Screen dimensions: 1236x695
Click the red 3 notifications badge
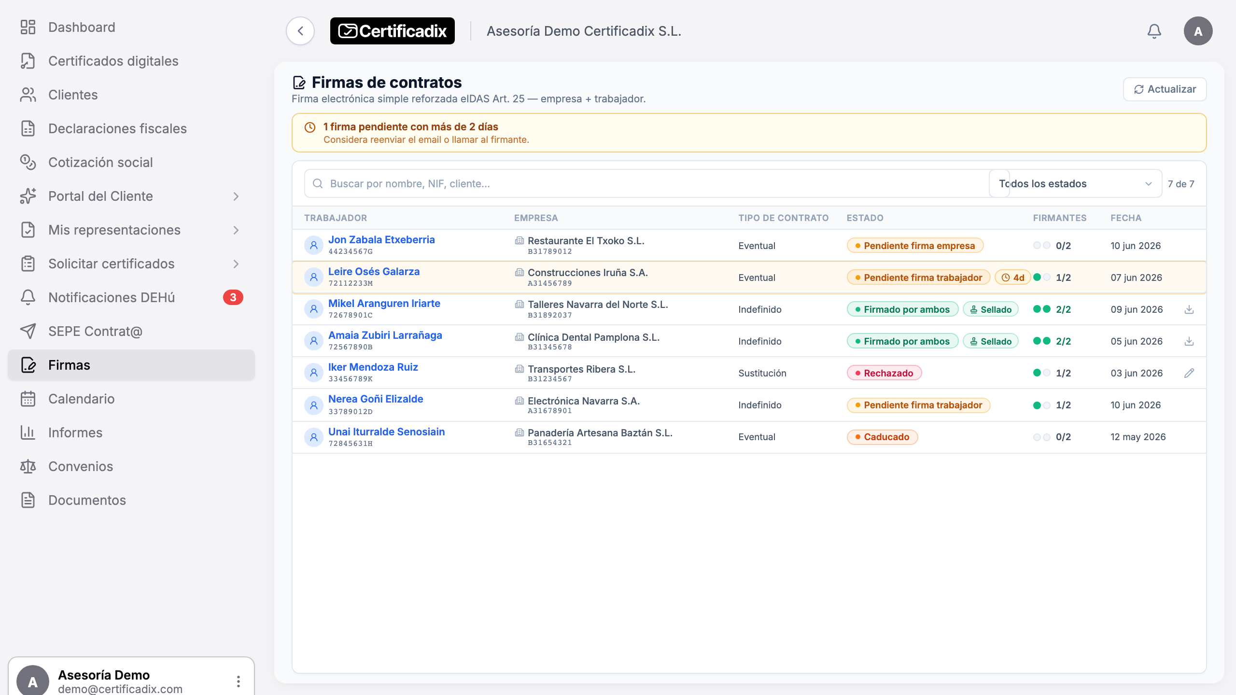coord(233,297)
